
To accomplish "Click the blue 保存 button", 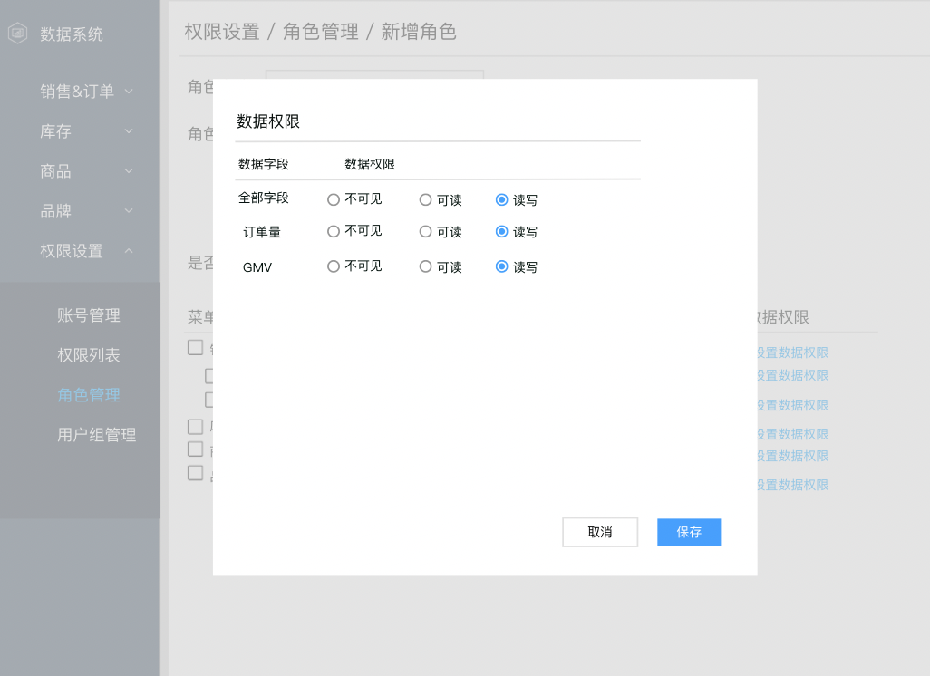I will [689, 532].
